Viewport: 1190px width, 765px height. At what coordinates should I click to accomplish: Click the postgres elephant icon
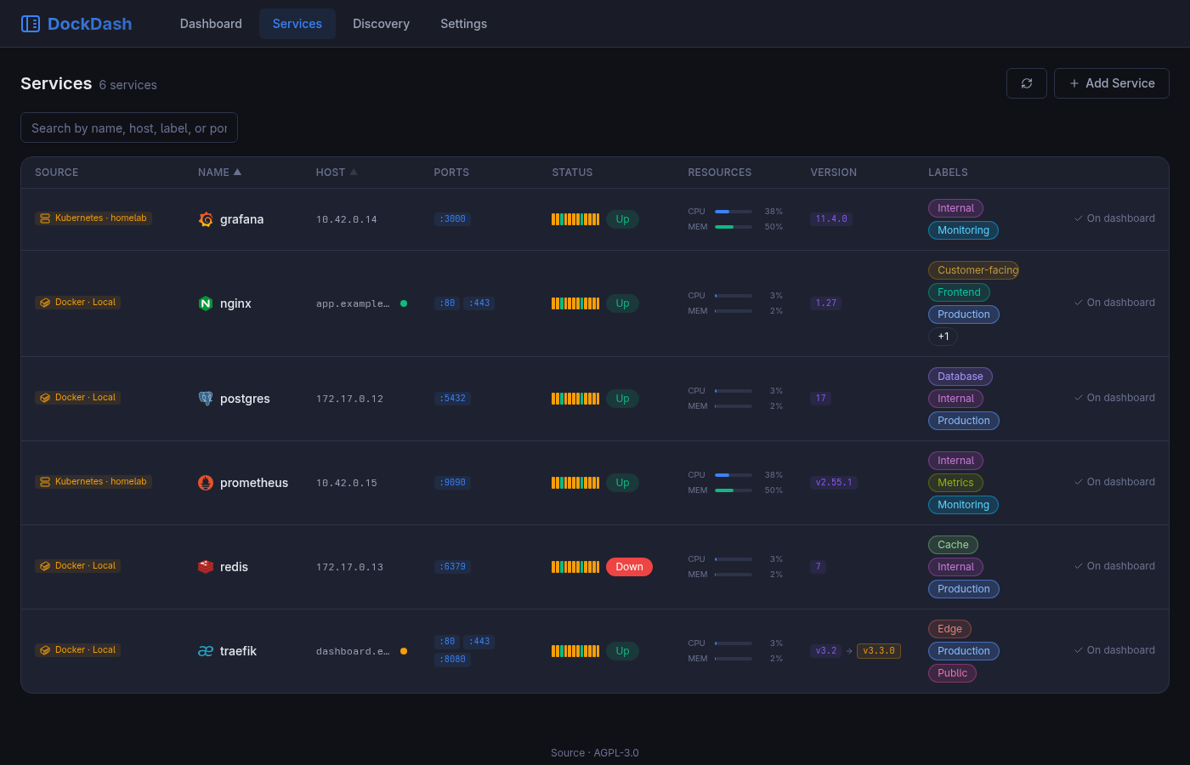(x=206, y=399)
